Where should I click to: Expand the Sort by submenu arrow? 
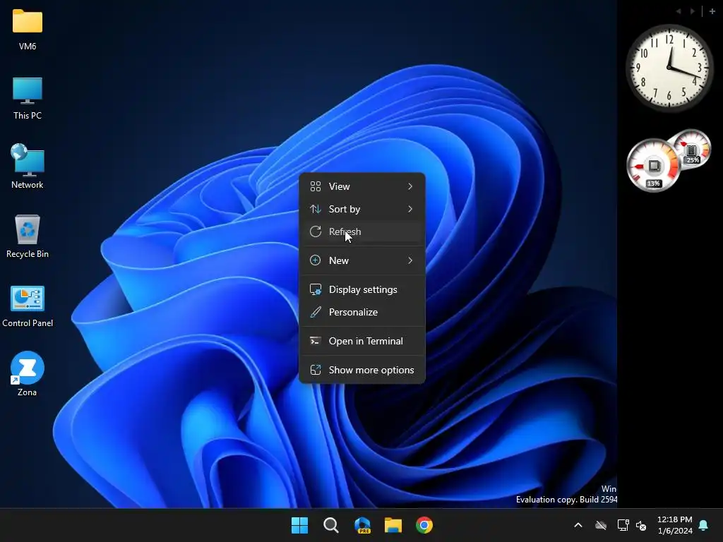410,209
